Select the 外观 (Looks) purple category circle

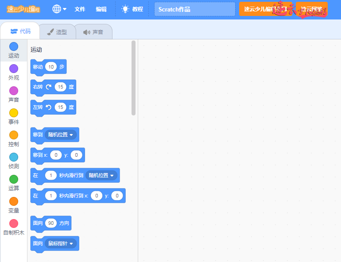click(14, 69)
